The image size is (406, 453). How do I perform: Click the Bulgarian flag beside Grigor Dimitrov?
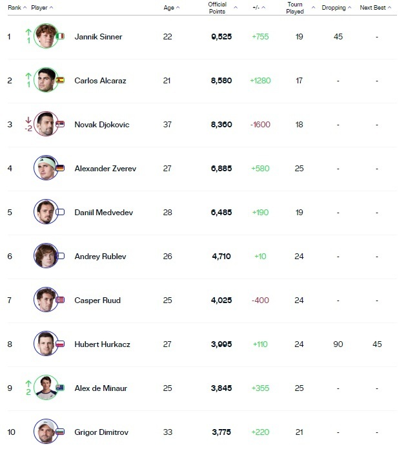pos(61,432)
